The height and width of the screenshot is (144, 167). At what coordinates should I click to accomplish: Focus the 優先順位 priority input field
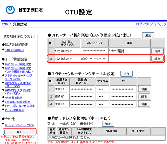tap(98, 124)
